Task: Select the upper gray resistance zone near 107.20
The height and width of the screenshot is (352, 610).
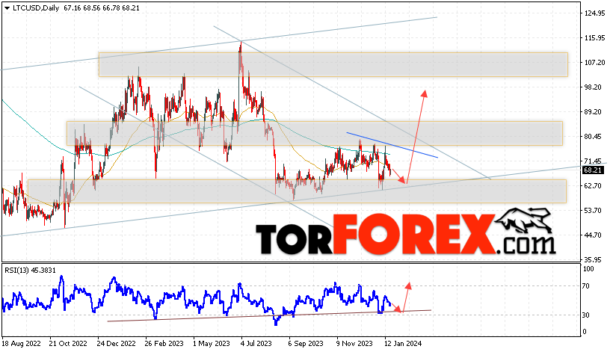Action: tap(333, 64)
